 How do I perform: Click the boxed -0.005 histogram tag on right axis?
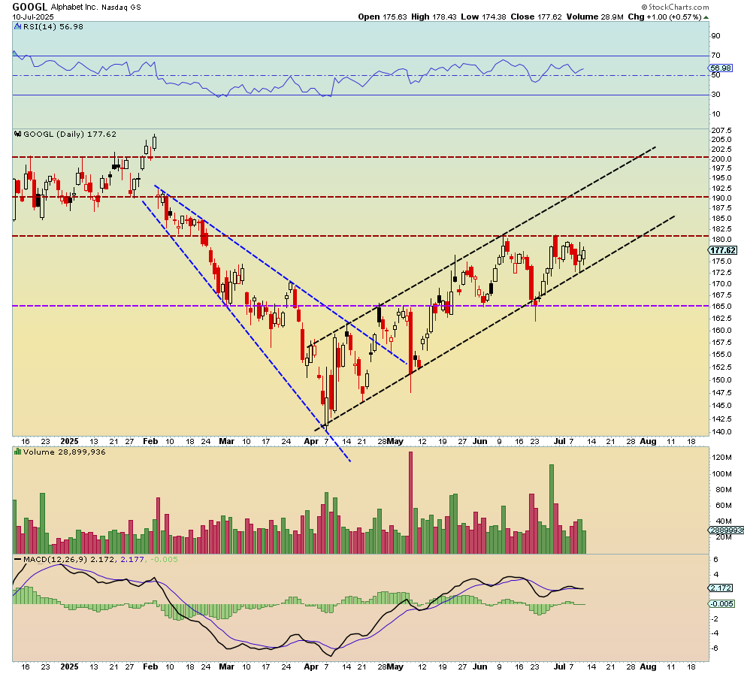(722, 604)
